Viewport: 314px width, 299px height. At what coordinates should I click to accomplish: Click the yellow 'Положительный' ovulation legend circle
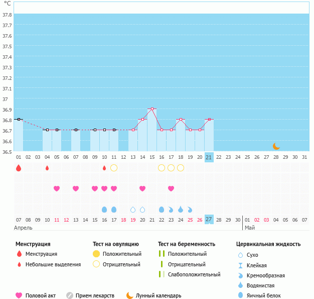pyautogui.click(x=96, y=254)
